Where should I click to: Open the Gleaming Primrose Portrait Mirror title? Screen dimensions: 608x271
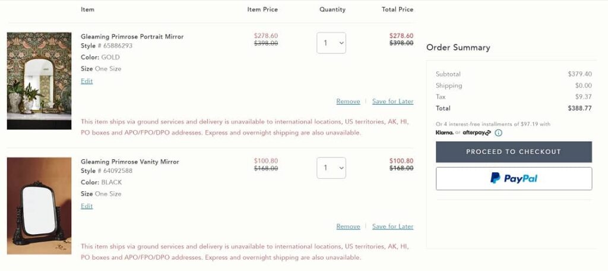pyautogui.click(x=132, y=37)
